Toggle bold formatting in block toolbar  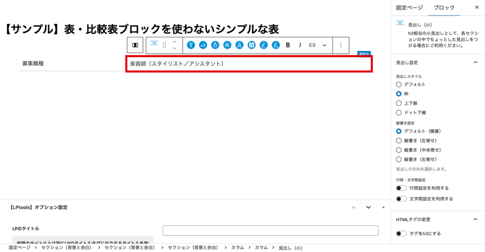(x=287, y=45)
